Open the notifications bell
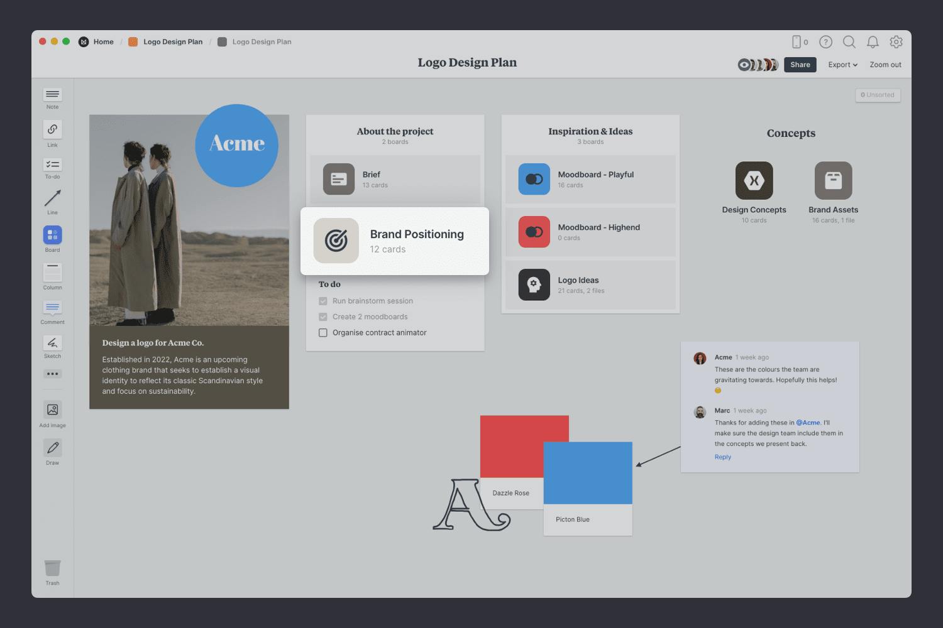 pos(873,42)
